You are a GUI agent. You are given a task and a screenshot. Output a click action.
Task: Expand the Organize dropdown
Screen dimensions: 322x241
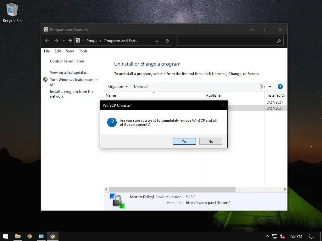[x=118, y=87]
